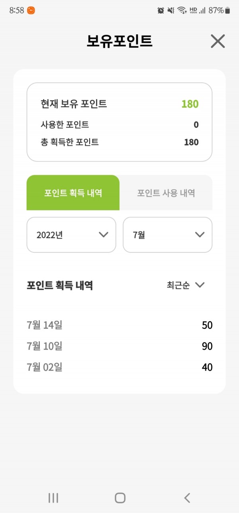Image resolution: width=239 pixels, height=513 pixels.
Task: Tap the 7월 02일 points entry
Action: click(119, 367)
